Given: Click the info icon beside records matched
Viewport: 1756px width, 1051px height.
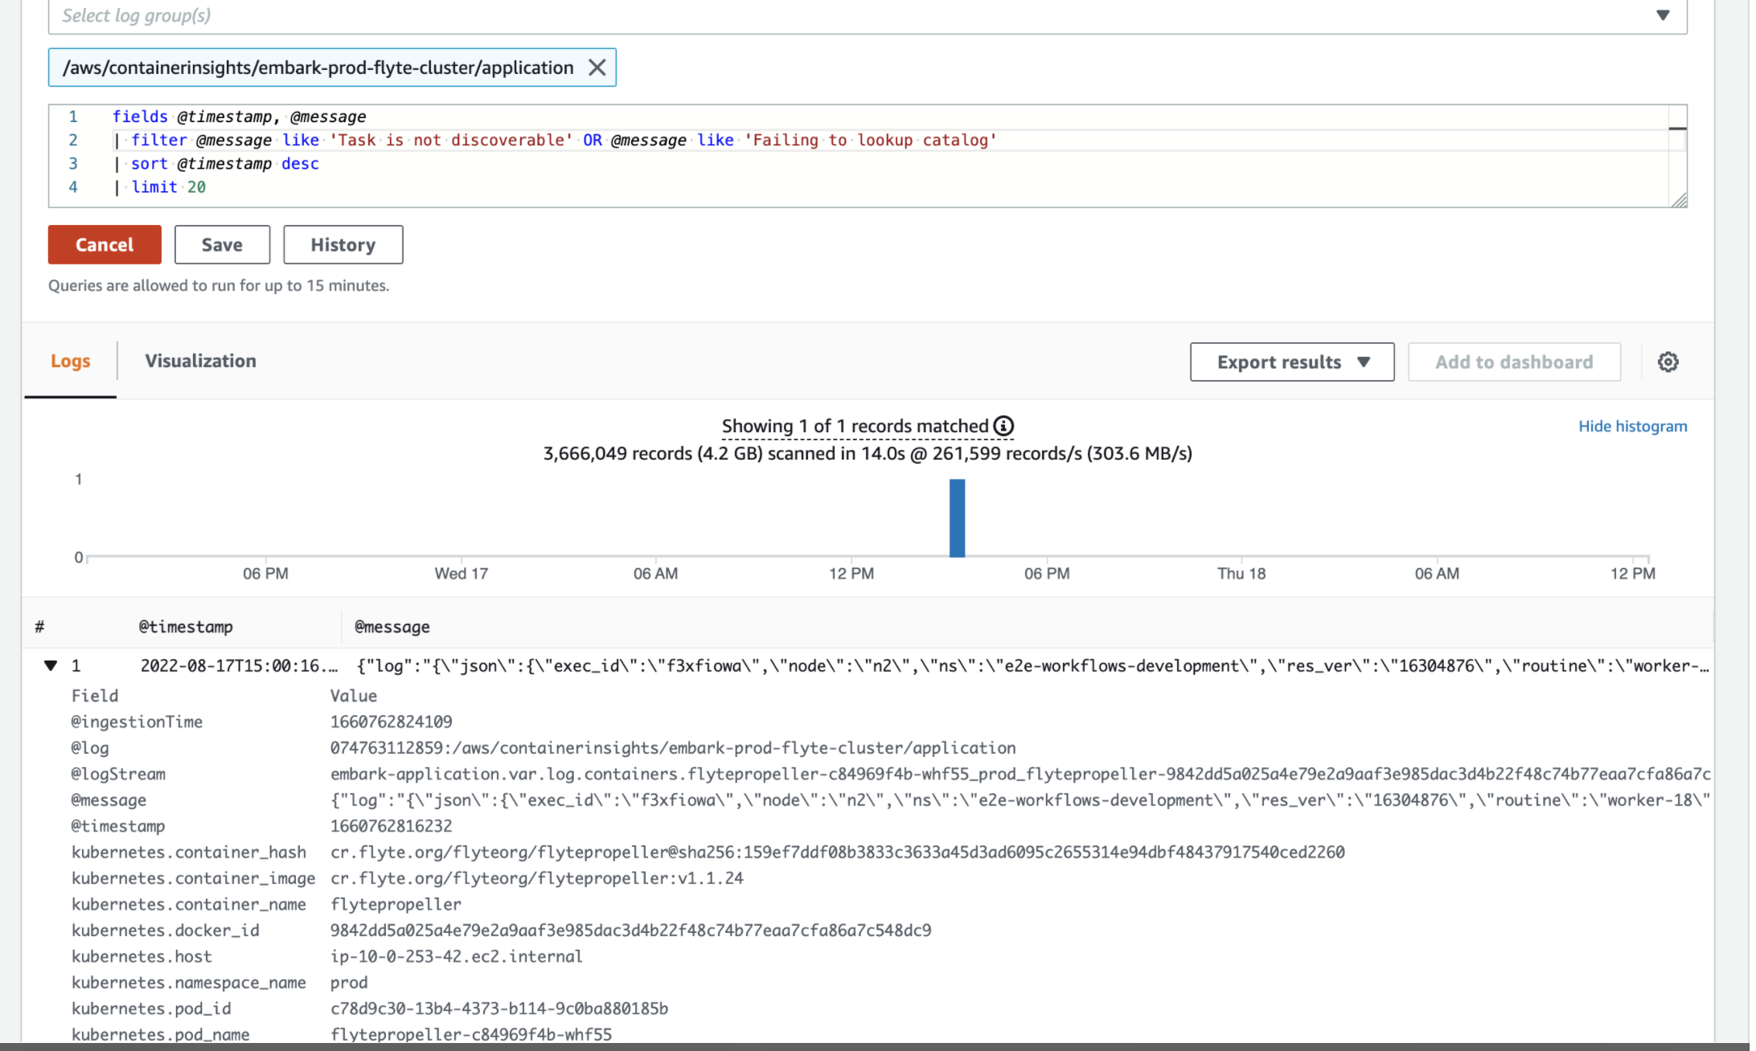Looking at the screenshot, I should [x=1003, y=426].
